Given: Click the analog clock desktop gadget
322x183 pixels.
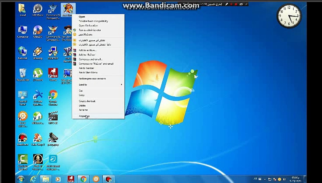Looking at the screenshot, I should (289, 16).
